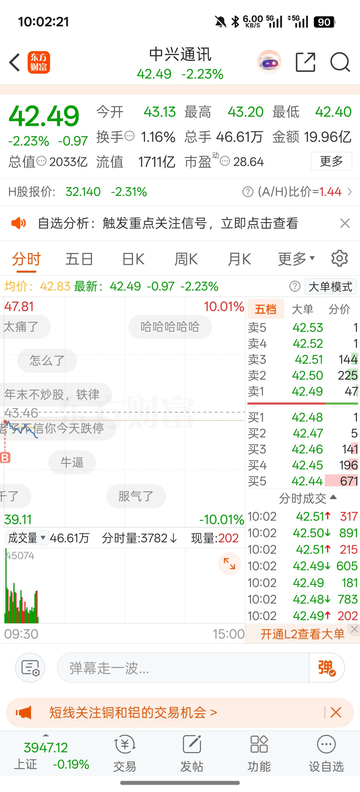Tap the trade row with volume 891
This screenshot has height=792, width=360.
[303, 533]
